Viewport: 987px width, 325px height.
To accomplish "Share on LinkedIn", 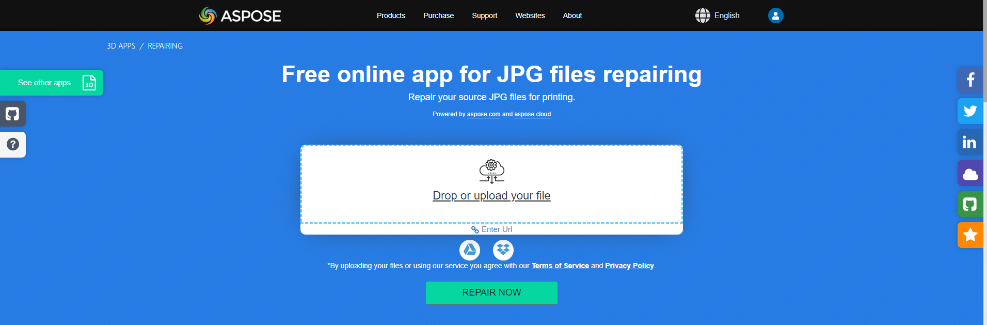I will pos(970,142).
